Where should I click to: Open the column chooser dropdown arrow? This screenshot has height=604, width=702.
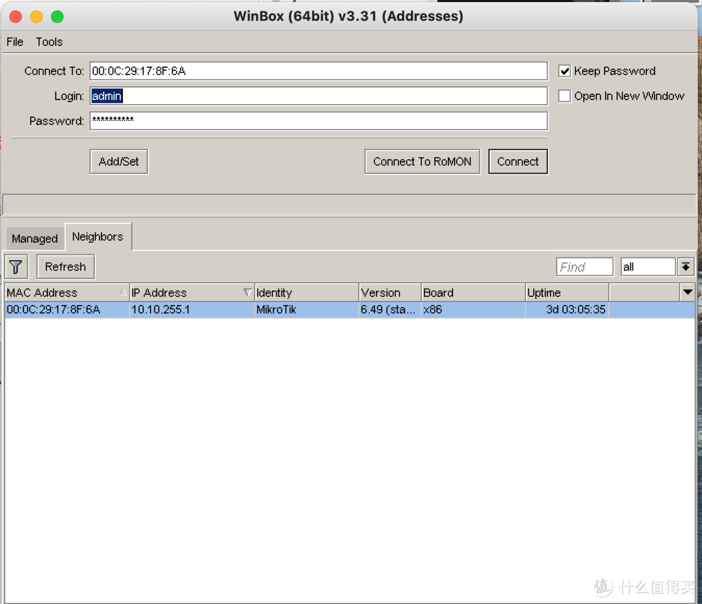[x=688, y=293]
